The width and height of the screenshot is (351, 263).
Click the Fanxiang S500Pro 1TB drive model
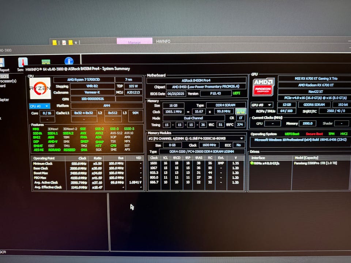316,163
